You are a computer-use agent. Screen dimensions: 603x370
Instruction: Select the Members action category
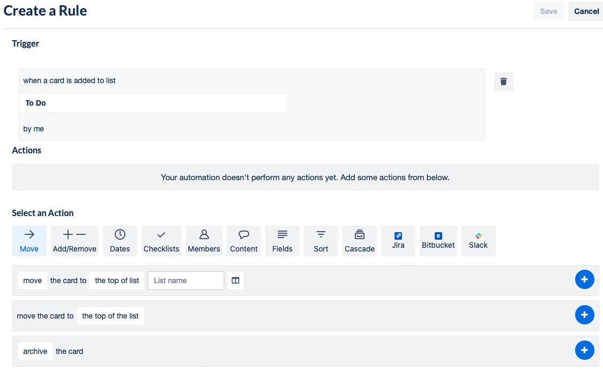point(204,240)
